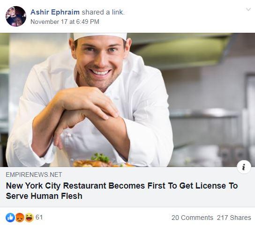Show who reacted via the 61 count

39,217
